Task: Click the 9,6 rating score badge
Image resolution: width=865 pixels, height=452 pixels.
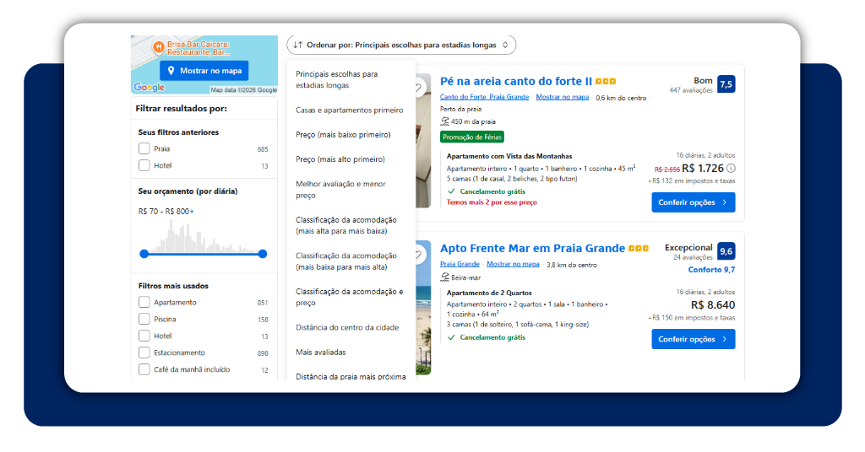Action: coord(726,251)
